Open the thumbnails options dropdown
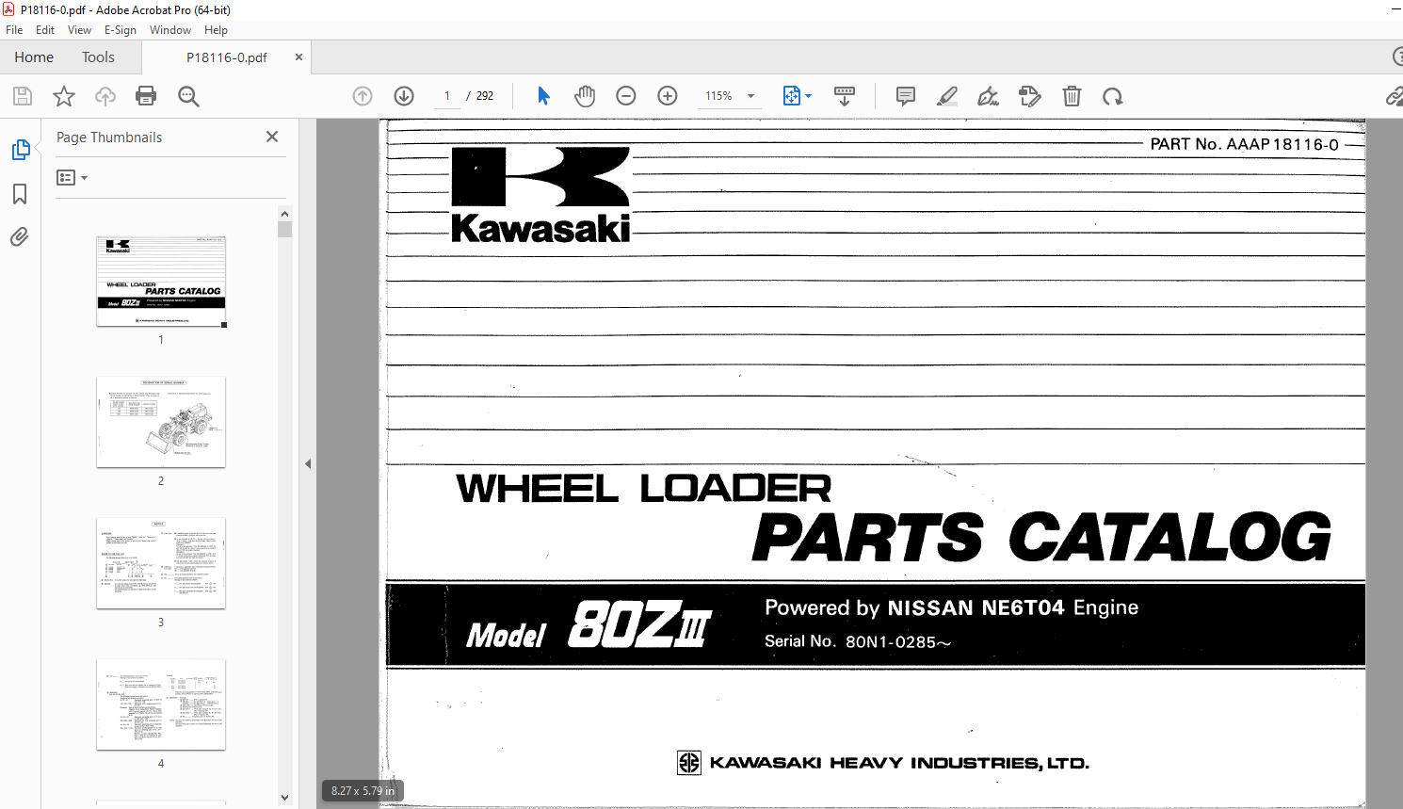 coord(72,177)
